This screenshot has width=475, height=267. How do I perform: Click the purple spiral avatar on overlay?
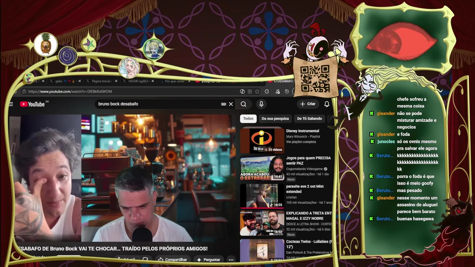68,56
